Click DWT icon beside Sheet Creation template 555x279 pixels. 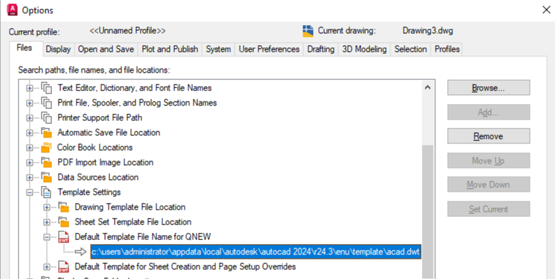tap(64, 266)
